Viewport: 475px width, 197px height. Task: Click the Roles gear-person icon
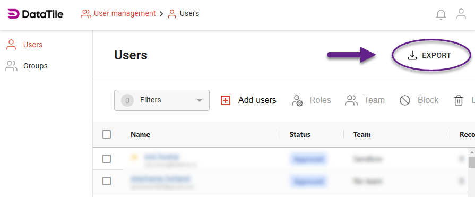pyautogui.click(x=297, y=100)
